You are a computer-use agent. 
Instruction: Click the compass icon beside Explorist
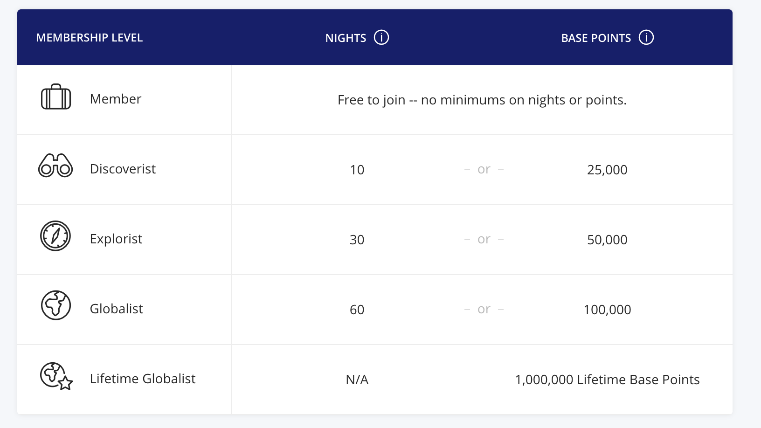coord(55,236)
